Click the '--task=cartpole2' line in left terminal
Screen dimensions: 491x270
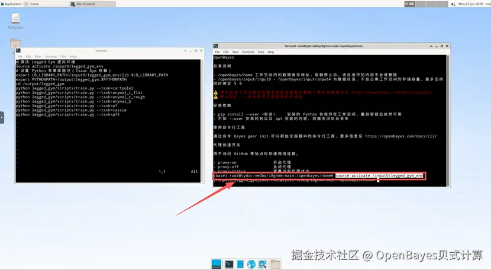point(75,88)
